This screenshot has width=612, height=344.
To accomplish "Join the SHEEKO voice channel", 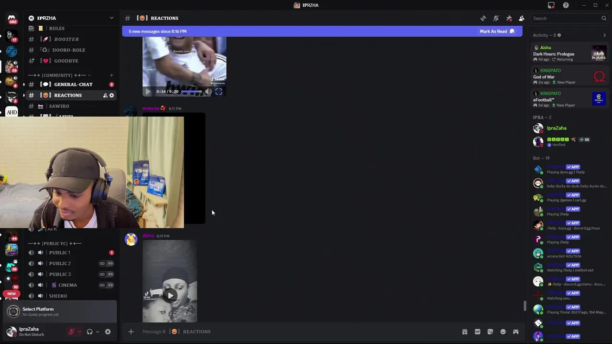I will pyautogui.click(x=70, y=296).
